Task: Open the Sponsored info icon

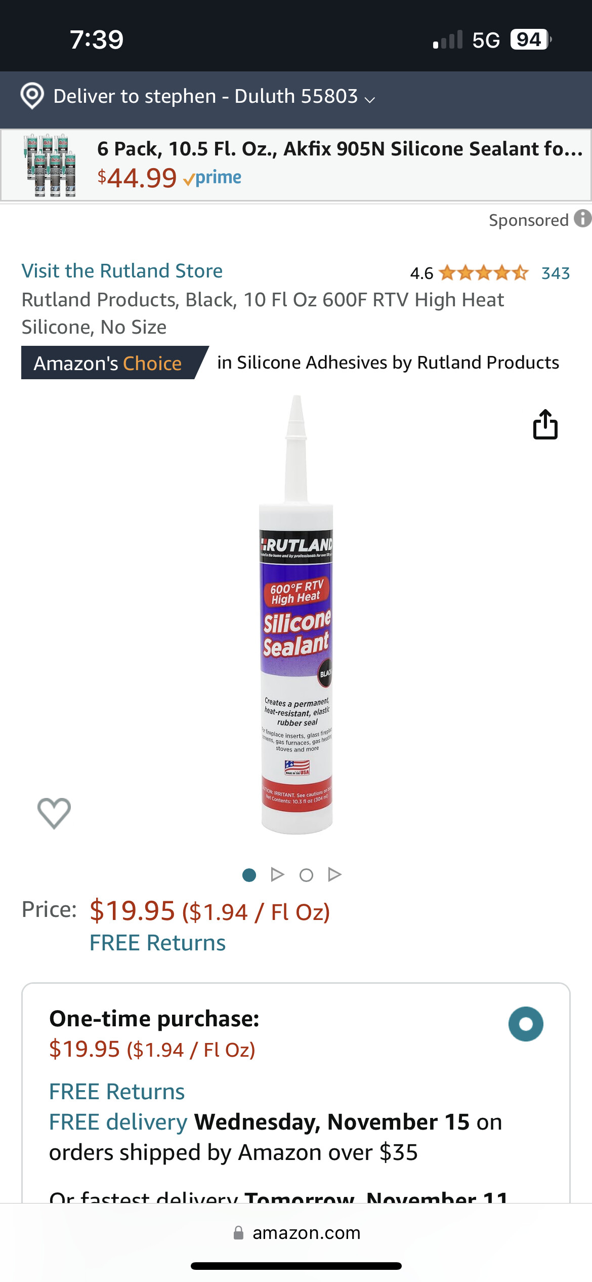Action: (582, 219)
